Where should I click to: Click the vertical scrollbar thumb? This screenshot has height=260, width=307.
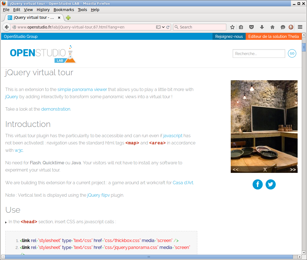tap(304, 47)
